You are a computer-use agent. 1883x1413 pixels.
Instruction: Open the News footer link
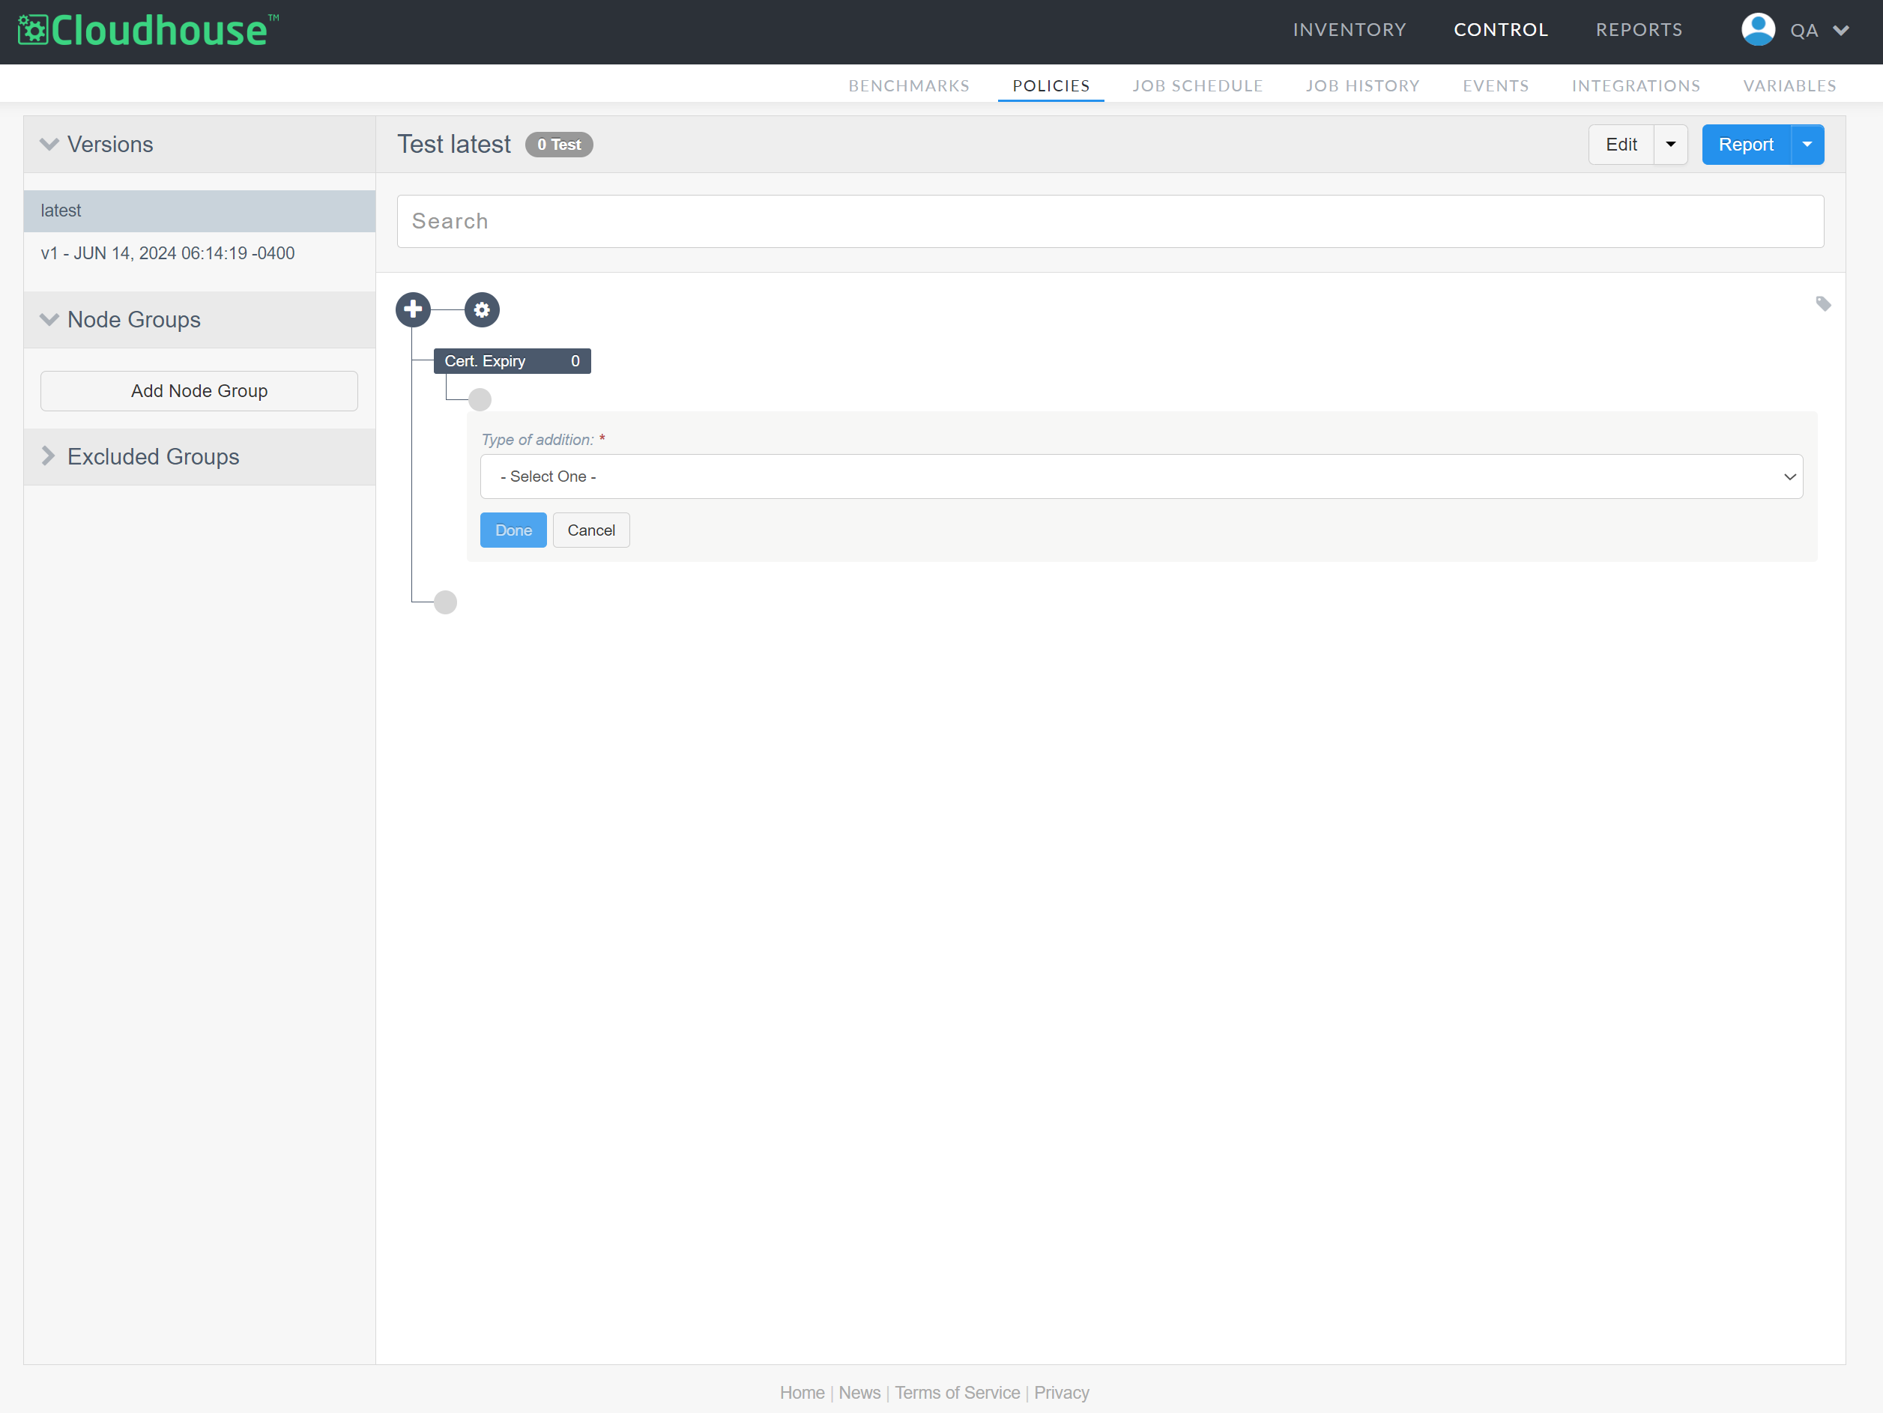point(859,1393)
